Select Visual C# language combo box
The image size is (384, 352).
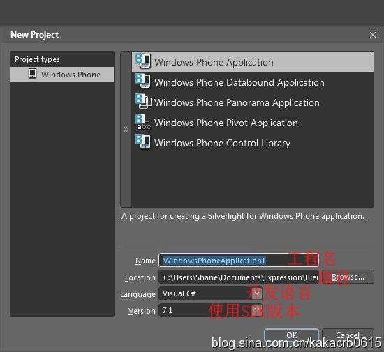(211, 293)
